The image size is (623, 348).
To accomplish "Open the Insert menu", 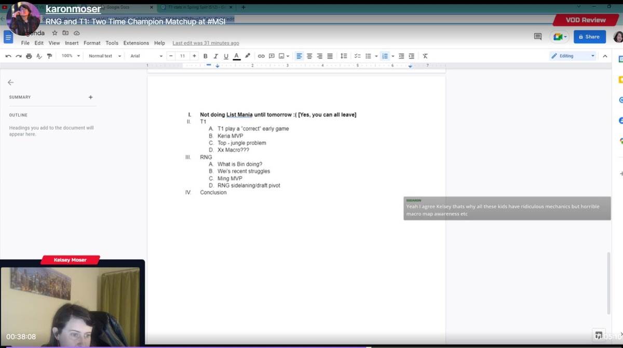I will (72, 43).
